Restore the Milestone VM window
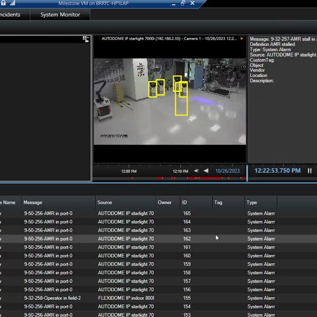Viewport: 317px width, 317px height. coord(183,4)
